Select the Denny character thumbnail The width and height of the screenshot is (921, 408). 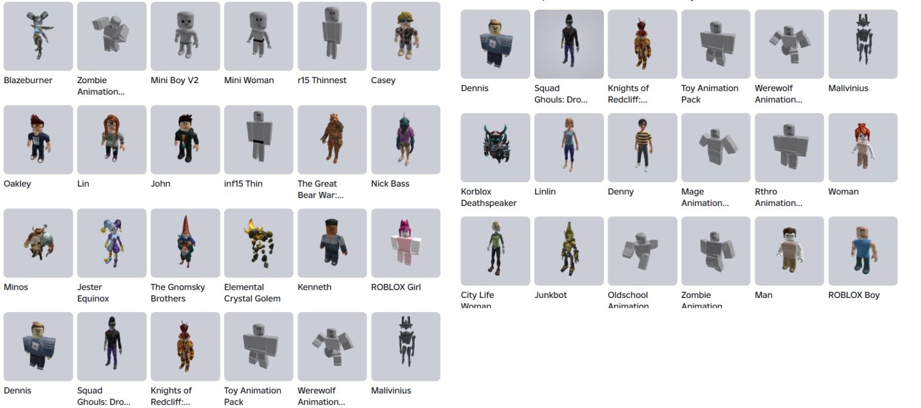click(x=643, y=148)
